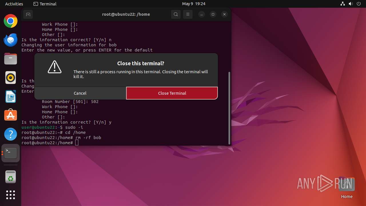Launch LibreOffice Writer from the dock

(11, 96)
